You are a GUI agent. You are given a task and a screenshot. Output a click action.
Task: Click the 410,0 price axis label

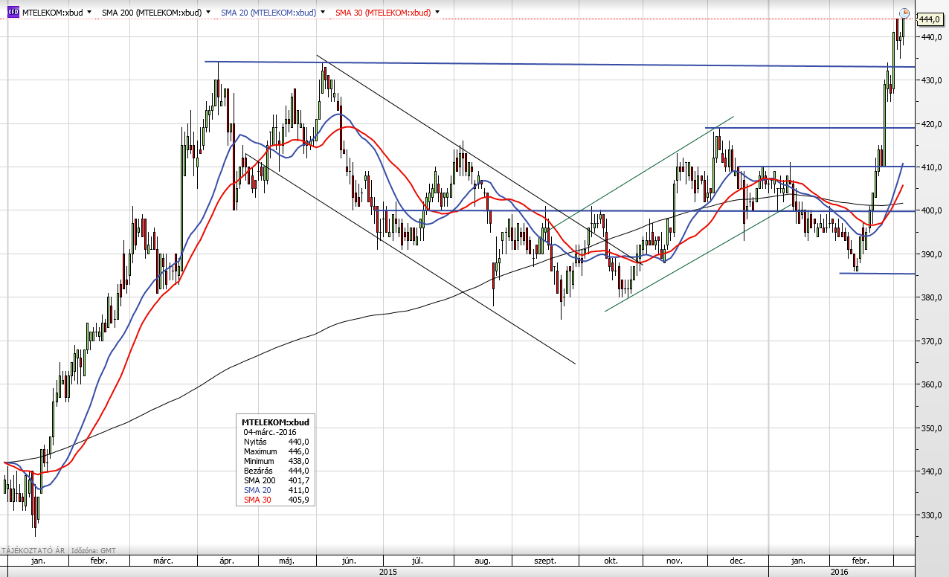tap(932, 167)
